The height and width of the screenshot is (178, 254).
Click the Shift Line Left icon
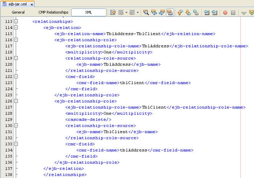207,12
